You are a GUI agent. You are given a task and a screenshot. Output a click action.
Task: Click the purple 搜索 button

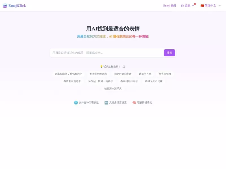169,53
